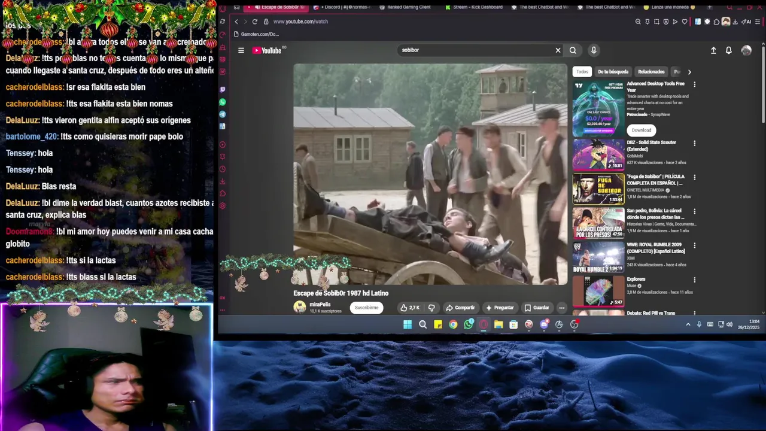The width and height of the screenshot is (766, 431).
Task: Clear the sobibor search text
Action: pyautogui.click(x=558, y=50)
